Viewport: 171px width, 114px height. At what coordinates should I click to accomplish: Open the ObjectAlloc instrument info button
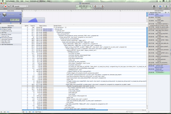tap(20, 14)
